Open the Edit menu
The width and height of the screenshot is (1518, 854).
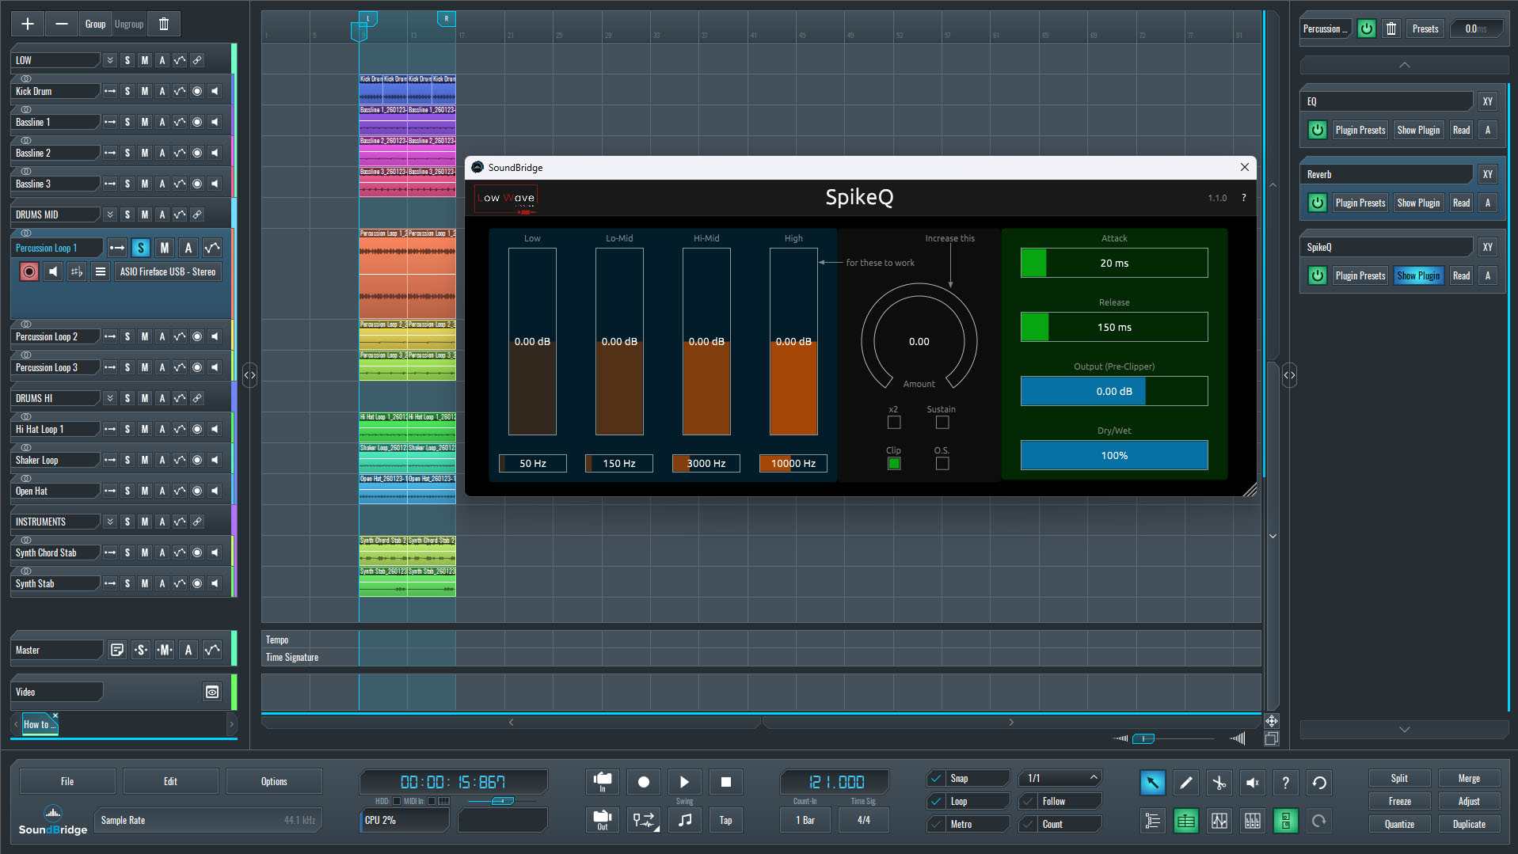click(x=170, y=781)
